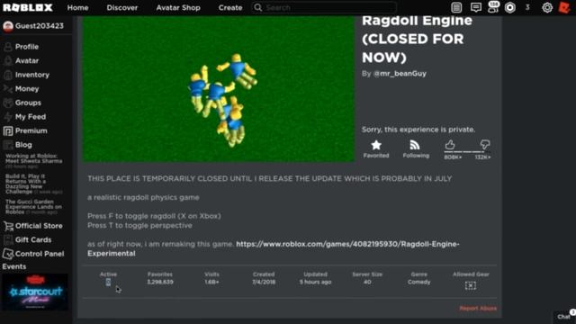Open the Gucci Garden Experience blog post
Image resolution: width=576 pixels, height=324 pixels.
pos(33,207)
